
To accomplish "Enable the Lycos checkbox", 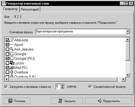I will [7, 63].
